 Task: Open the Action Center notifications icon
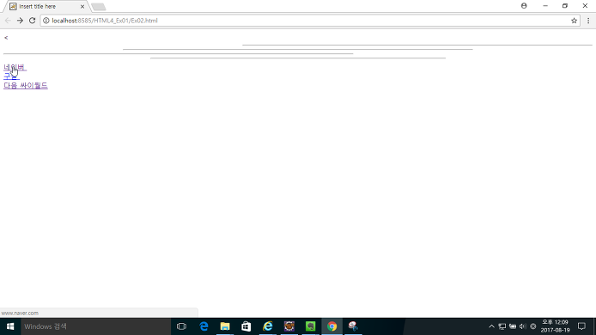pyautogui.click(x=581, y=326)
